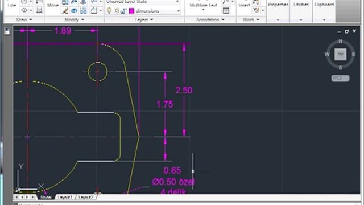Switch to the Model tab
364x205 pixels.
(46, 197)
